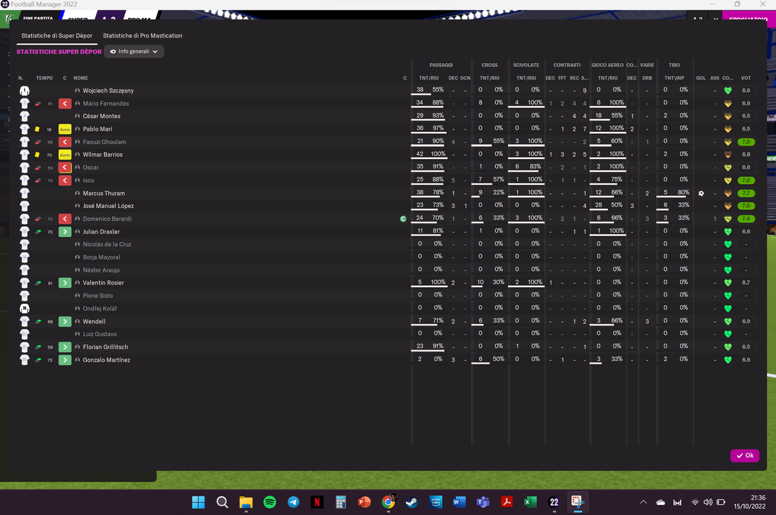Open the Info generali dropdown
This screenshot has width=776, height=515.
pyautogui.click(x=134, y=51)
